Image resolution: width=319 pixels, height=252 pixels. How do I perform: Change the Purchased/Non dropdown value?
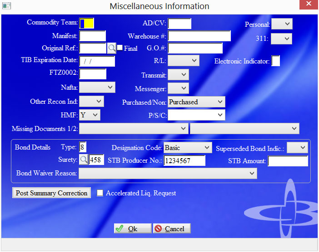click(x=196, y=102)
